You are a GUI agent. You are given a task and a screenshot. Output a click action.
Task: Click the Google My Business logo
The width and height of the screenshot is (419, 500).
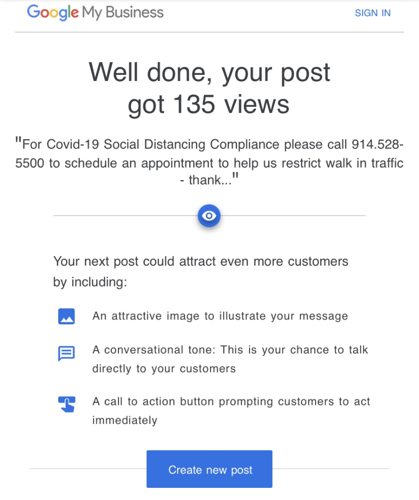94,13
